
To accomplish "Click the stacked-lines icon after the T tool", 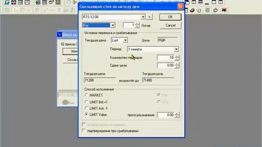I will pos(65,10).
